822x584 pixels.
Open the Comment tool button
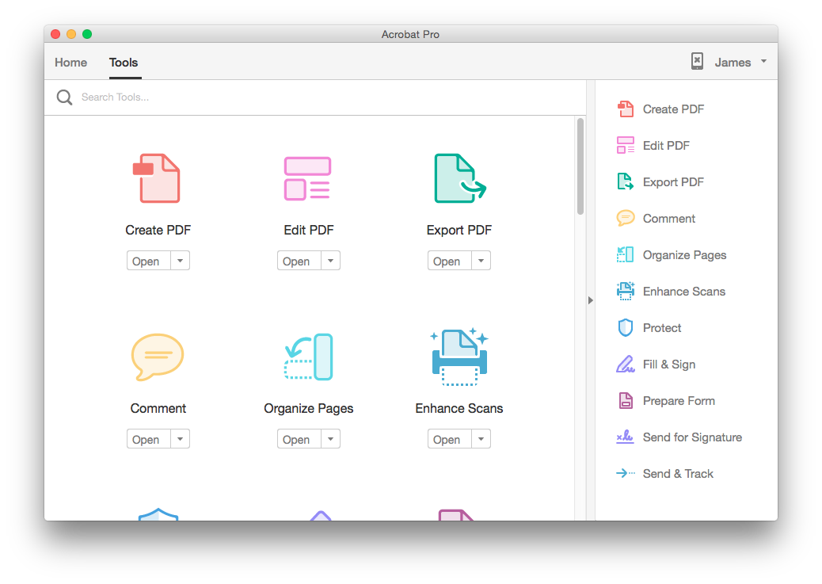point(149,439)
